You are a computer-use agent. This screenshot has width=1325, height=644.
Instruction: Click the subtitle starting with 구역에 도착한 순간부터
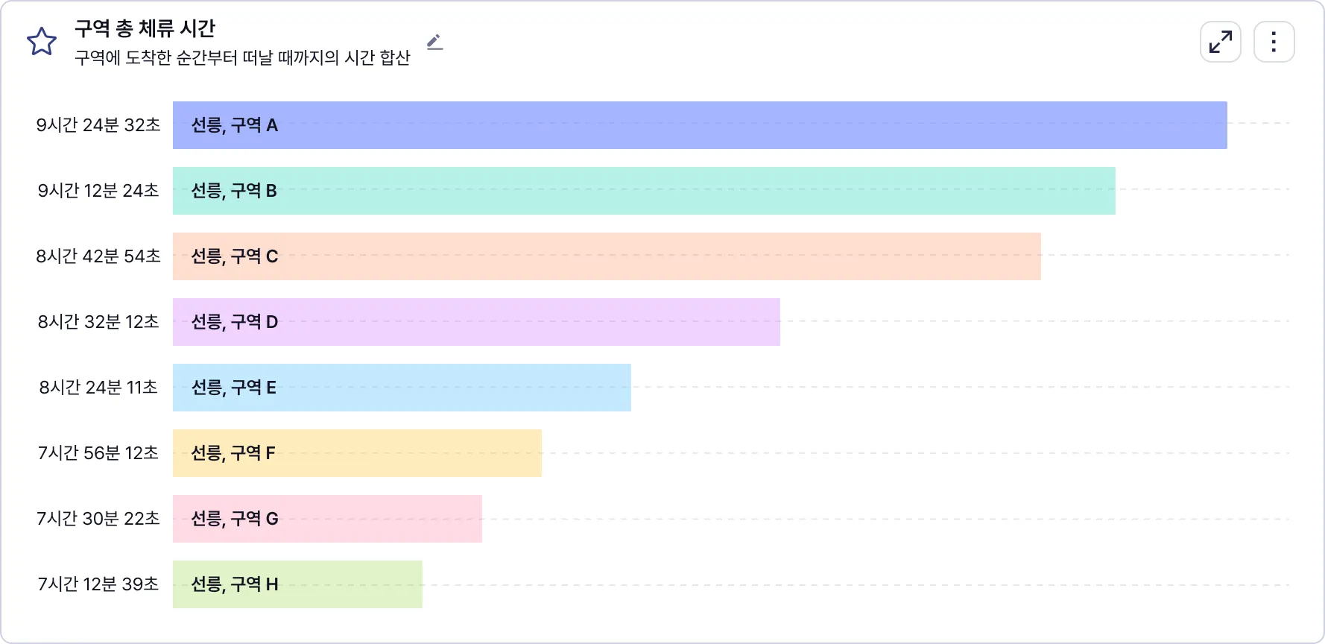(x=242, y=58)
